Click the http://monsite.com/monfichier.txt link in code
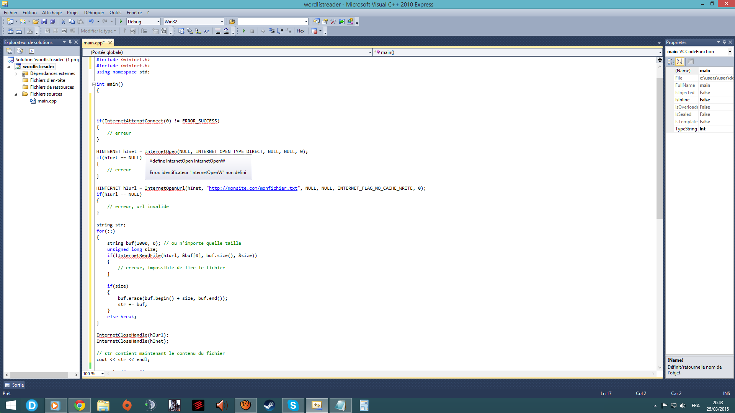Screen dimensions: 735x413 click(x=253, y=188)
